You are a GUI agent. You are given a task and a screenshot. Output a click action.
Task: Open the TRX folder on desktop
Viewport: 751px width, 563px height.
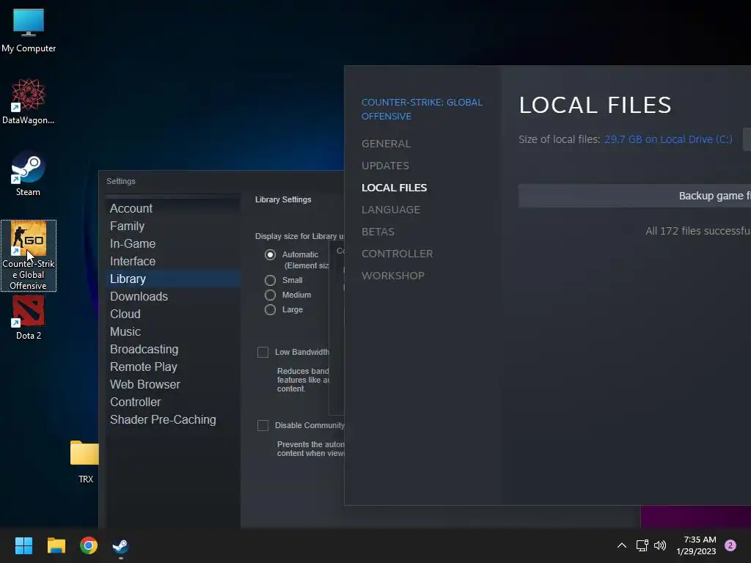[x=85, y=462]
